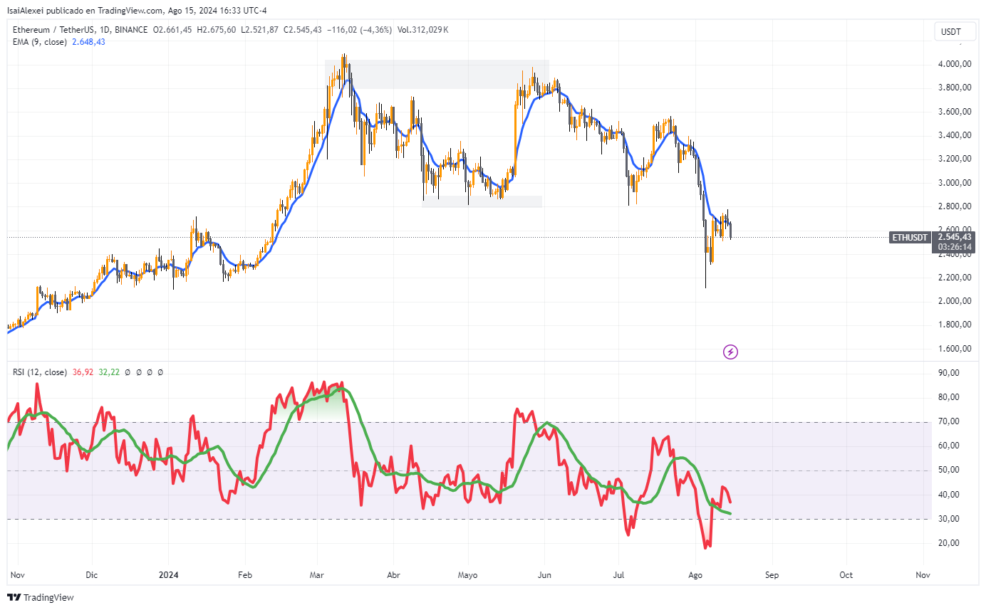986x610 pixels.
Task: Click the 2.800,00 price axis label
Action: point(955,206)
